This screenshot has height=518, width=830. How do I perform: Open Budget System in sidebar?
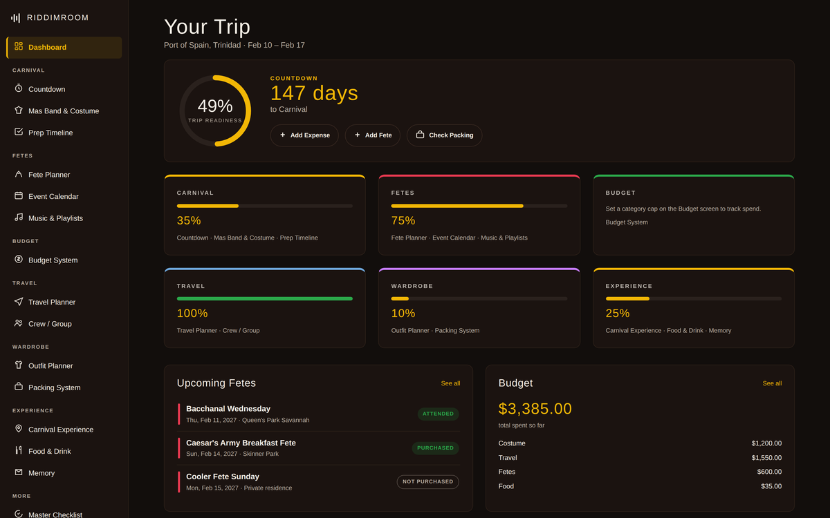(x=64, y=260)
